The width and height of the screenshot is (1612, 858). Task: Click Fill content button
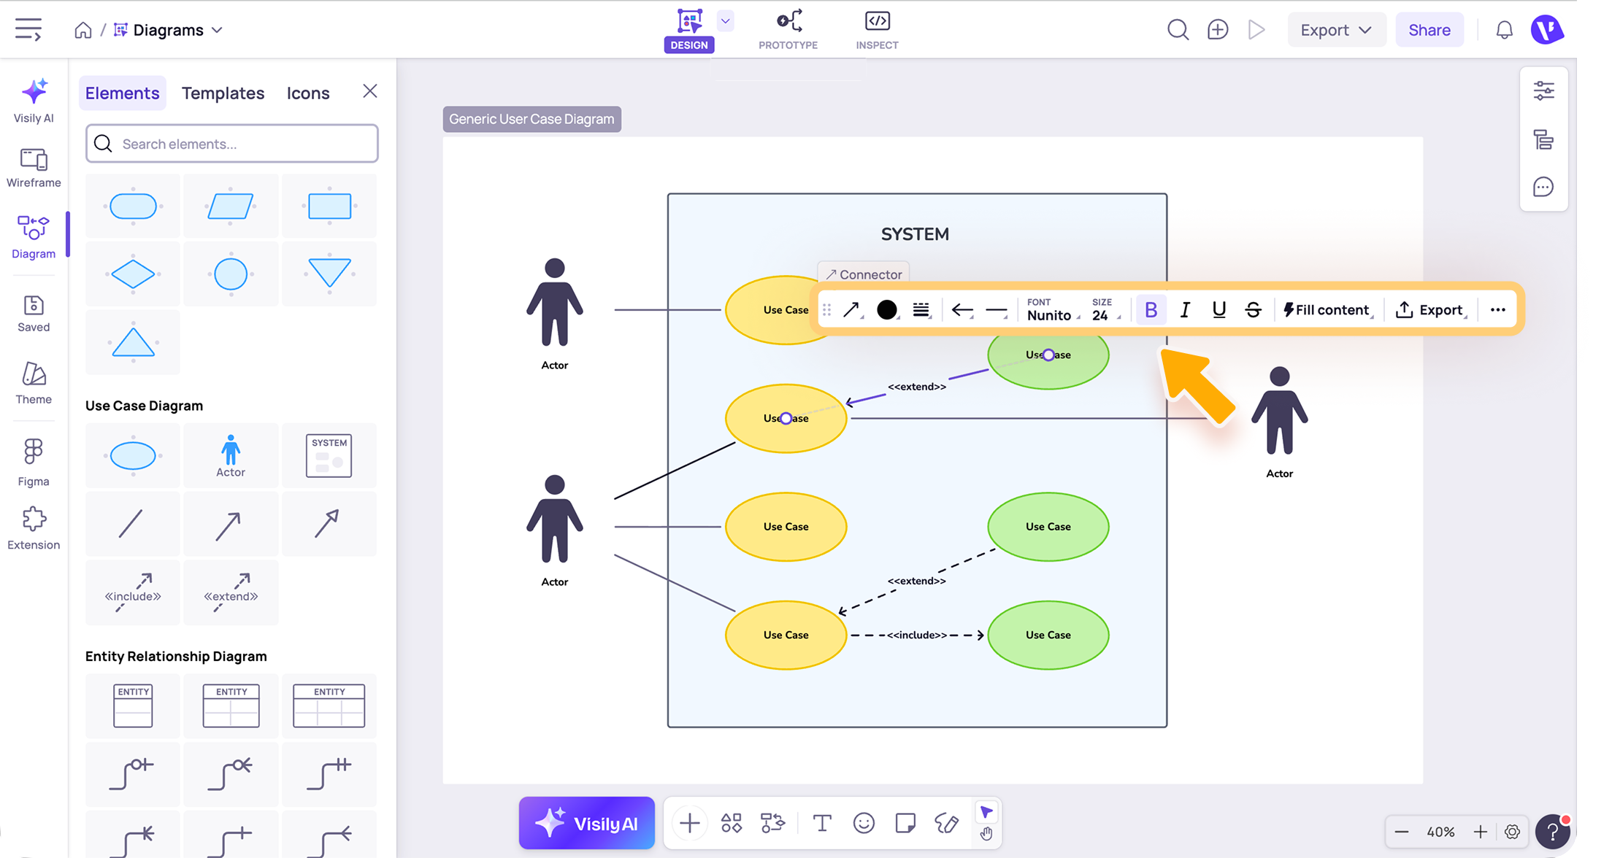[x=1327, y=310]
